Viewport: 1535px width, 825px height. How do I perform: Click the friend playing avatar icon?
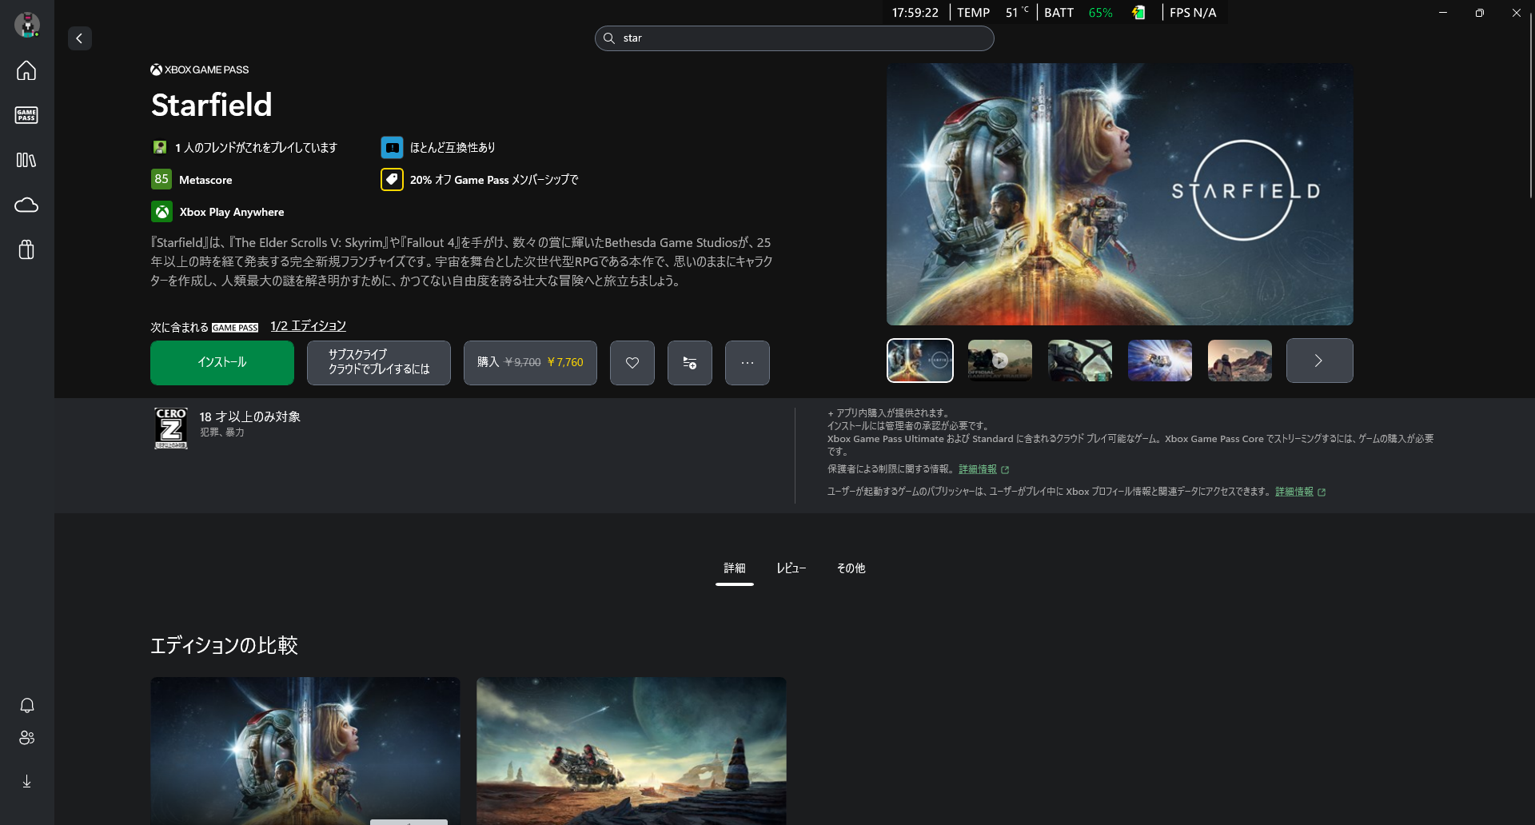[x=160, y=147]
